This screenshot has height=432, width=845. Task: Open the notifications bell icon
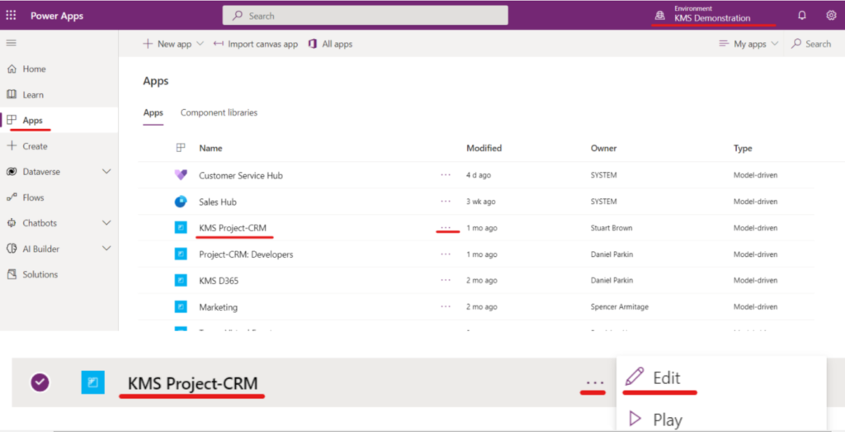[802, 16]
